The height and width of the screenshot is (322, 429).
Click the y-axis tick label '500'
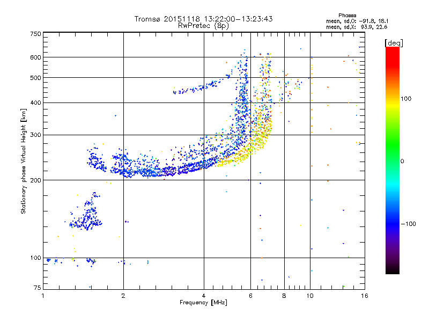(35, 78)
